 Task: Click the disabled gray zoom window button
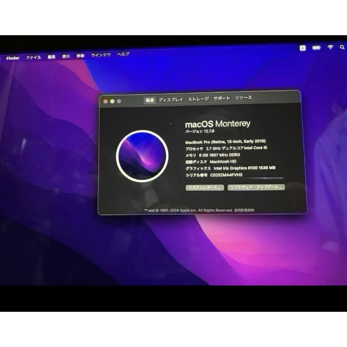(x=119, y=101)
